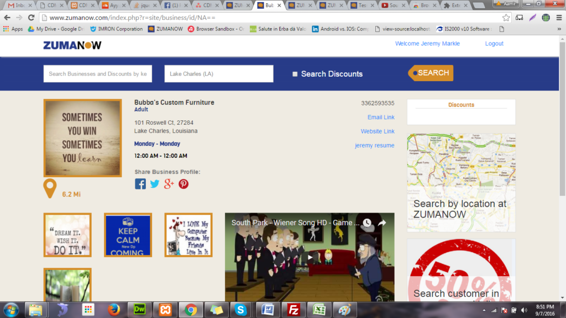Screen dimensions: 566x318
Task: Toggle the Search Discounts checkbox
Action: point(295,74)
